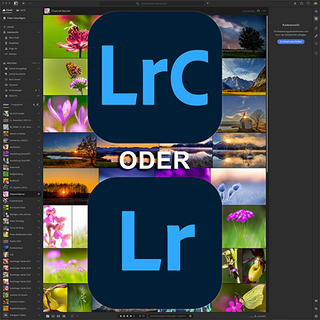Toggle the left sidebar panel icon
The image size is (320, 320).
pos(16,3)
